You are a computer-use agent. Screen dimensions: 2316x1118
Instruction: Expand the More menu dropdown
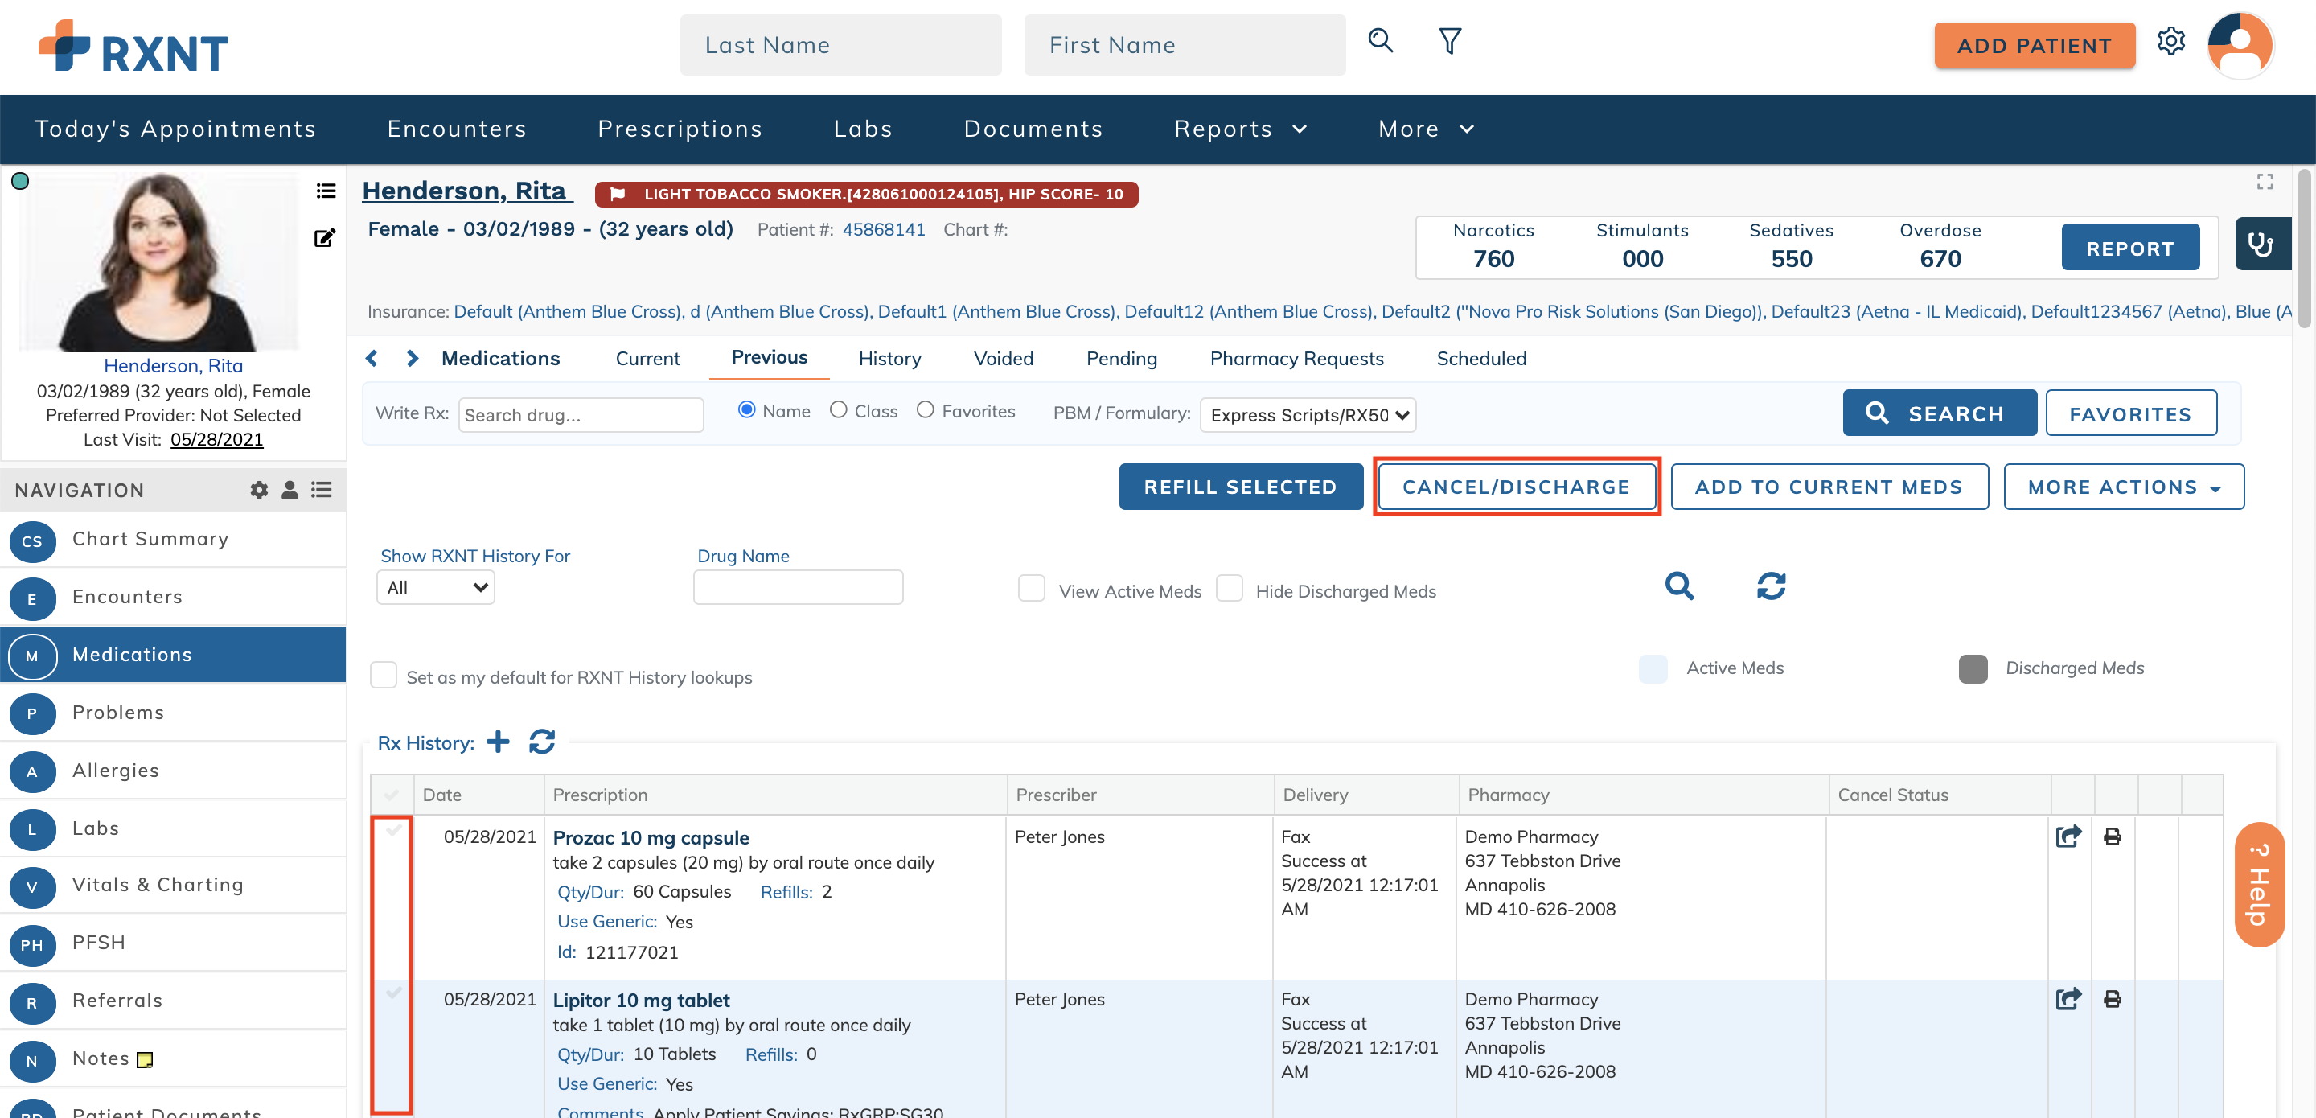point(1427,129)
